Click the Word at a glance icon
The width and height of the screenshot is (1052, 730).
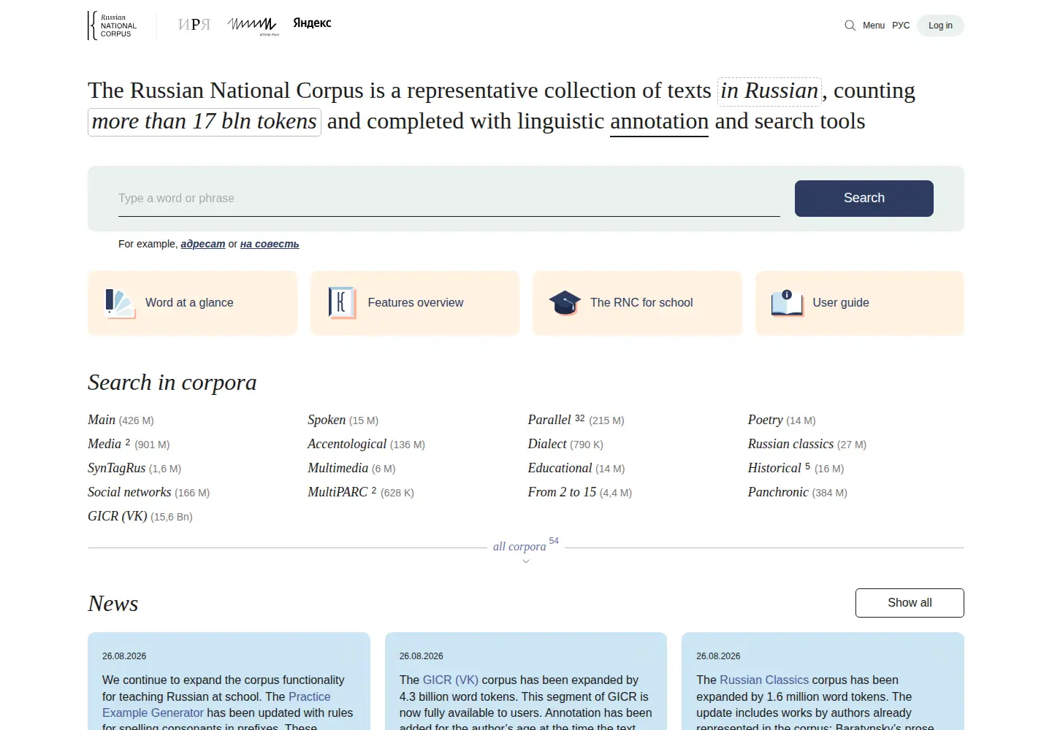click(x=120, y=303)
